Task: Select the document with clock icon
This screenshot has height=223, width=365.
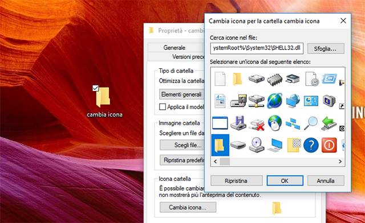Action: click(312, 79)
